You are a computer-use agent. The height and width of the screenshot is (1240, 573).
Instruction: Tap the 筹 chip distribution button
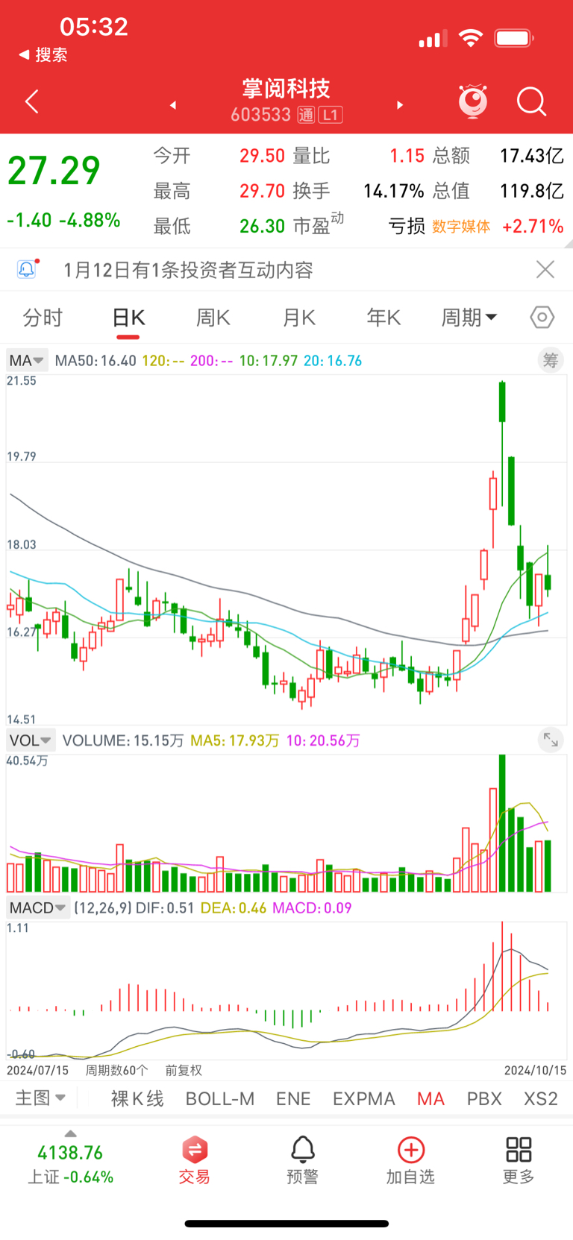click(x=551, y=360)
